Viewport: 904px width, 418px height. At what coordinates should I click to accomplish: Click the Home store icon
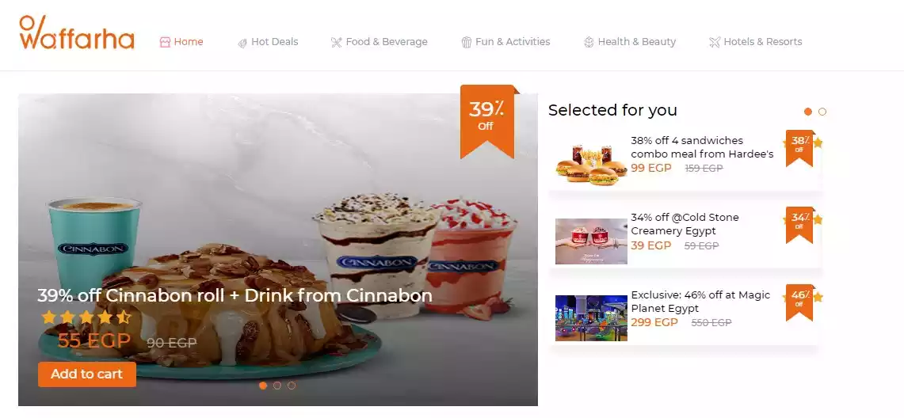[165, 42]
